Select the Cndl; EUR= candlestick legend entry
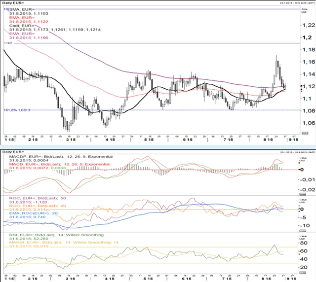 pyautogui.click(x=21, y=27)
